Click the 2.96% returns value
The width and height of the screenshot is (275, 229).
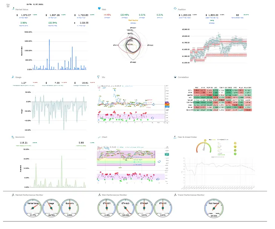(x=24, y=23)
